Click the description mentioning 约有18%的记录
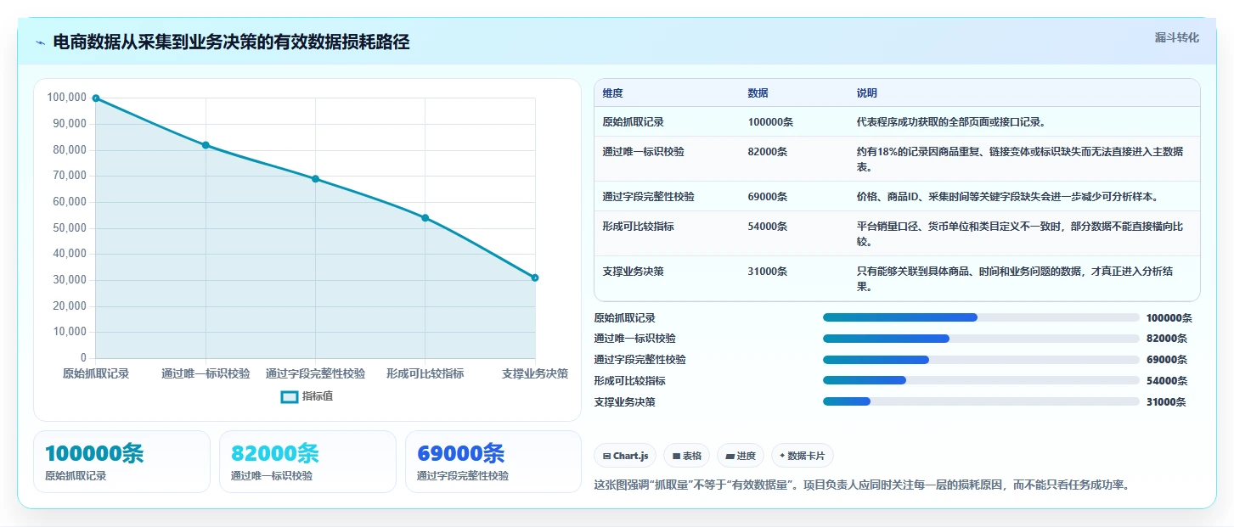The image size is (1234, 527). [1020, 160]
